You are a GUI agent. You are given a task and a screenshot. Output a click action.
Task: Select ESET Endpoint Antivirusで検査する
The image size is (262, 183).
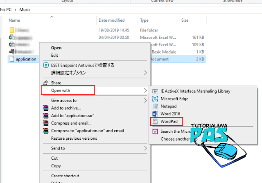pos(83,65)
